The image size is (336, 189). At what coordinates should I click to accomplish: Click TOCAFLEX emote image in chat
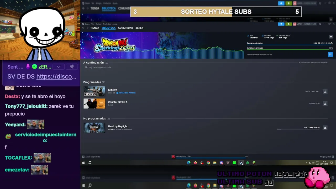pos(42,158)
